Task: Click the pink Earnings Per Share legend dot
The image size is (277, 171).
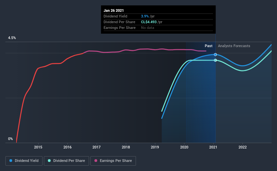Action: (96, 161)
